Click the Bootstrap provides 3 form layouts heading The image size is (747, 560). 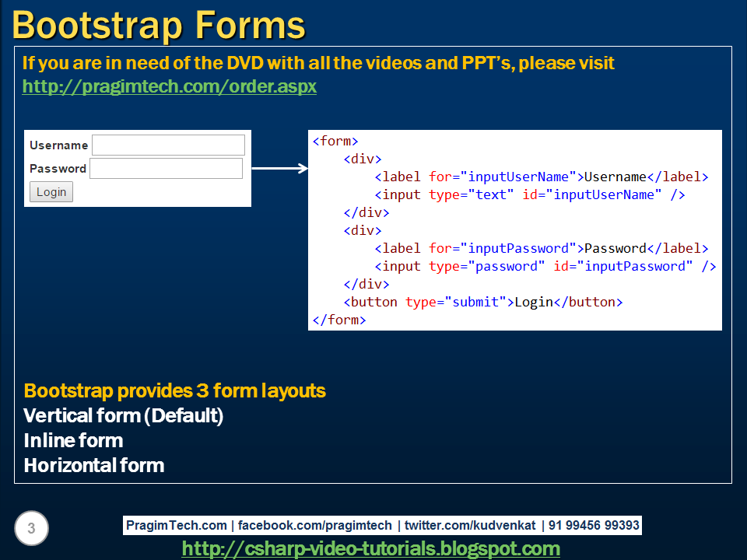(x=174, y=391)
